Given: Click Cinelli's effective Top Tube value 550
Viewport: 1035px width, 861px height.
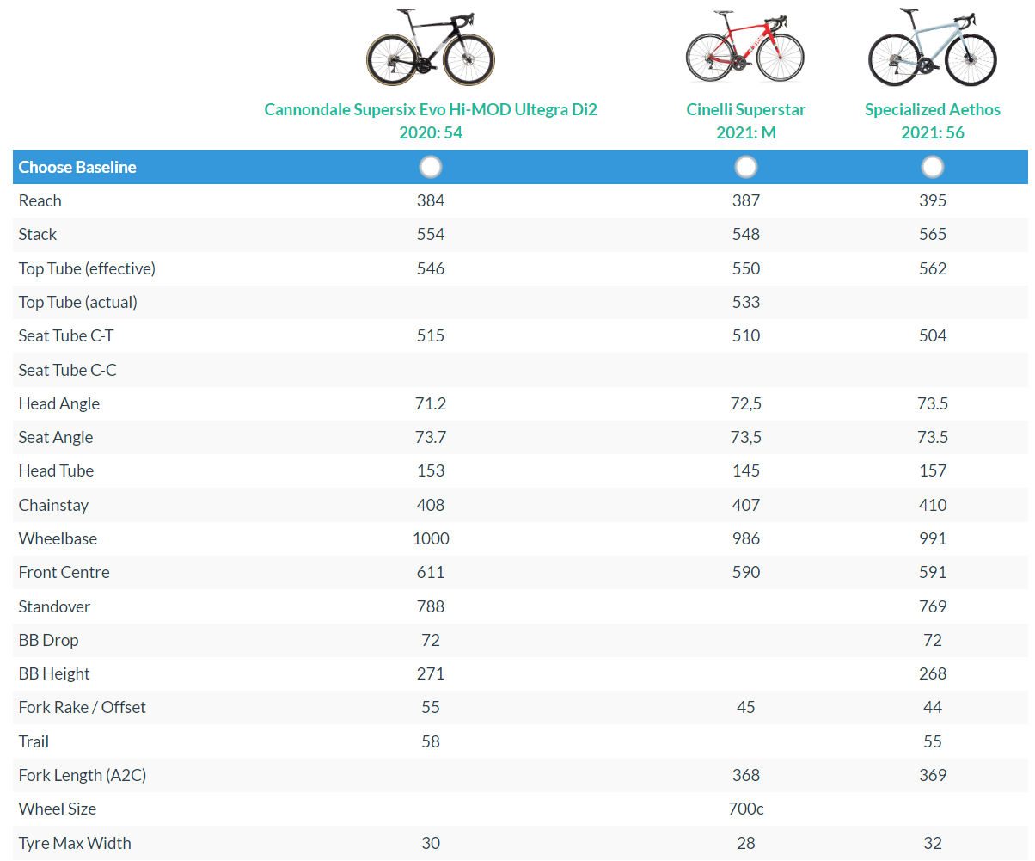Looking at the screenshot, I should [746, 268].
